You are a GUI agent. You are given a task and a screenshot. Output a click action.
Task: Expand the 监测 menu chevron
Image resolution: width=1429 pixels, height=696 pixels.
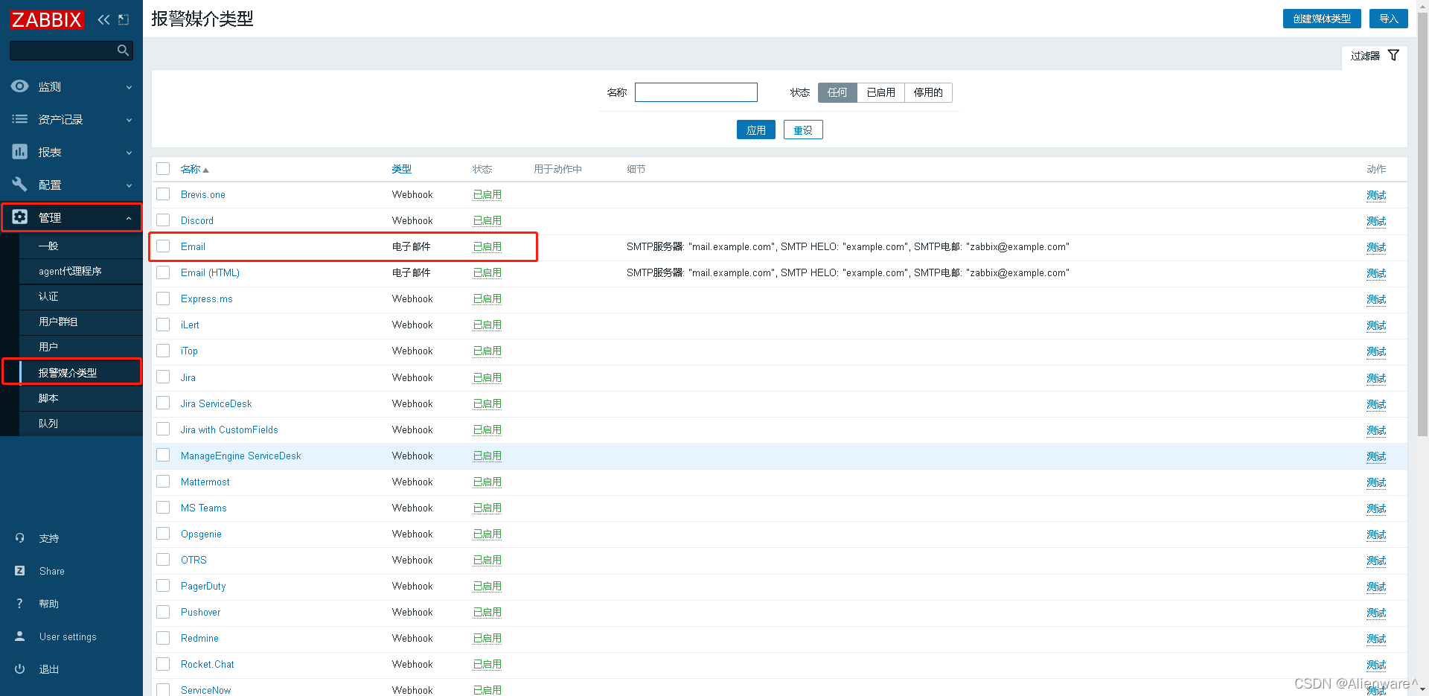pos(129,87)
